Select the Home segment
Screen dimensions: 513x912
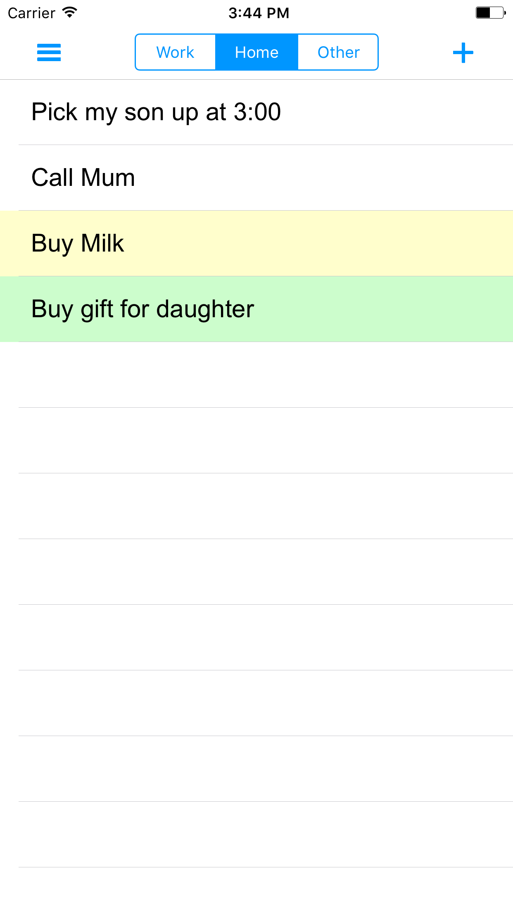[x=256, y=52]
